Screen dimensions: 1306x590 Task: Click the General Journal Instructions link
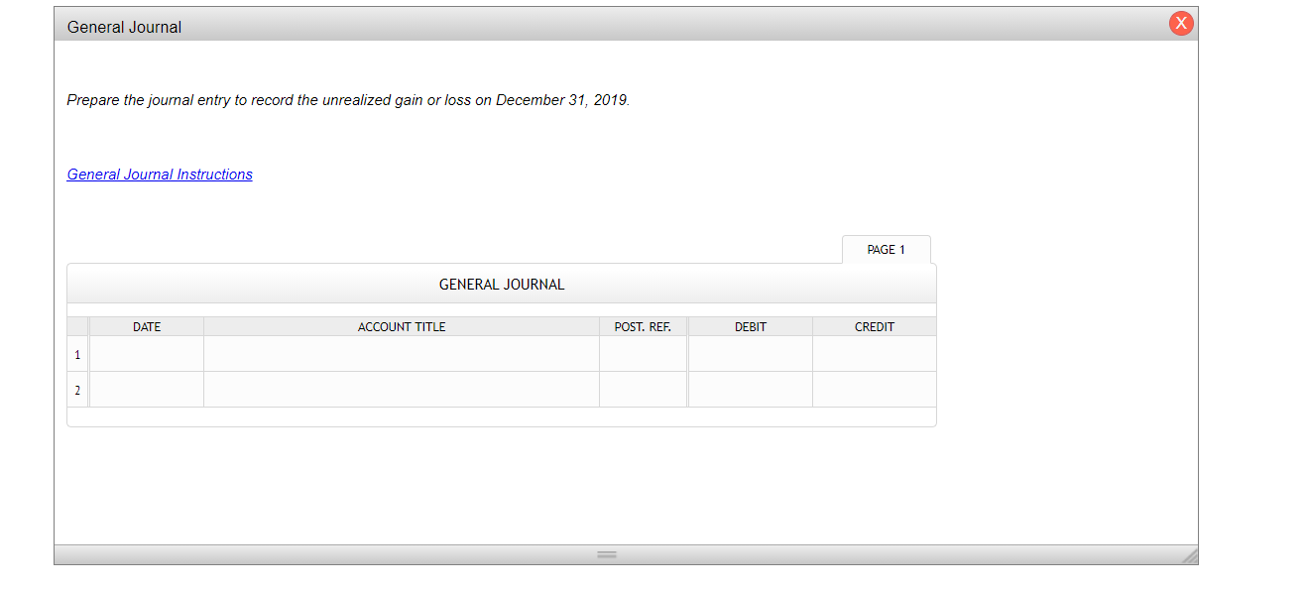(159, 174)
